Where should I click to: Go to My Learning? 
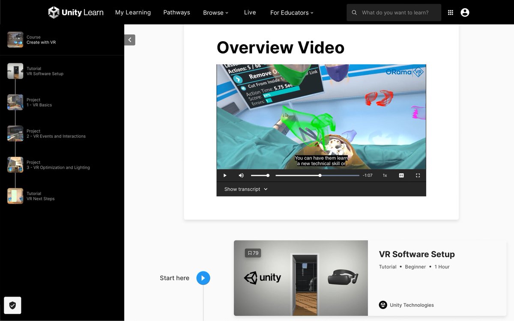(x=133, y=12)
